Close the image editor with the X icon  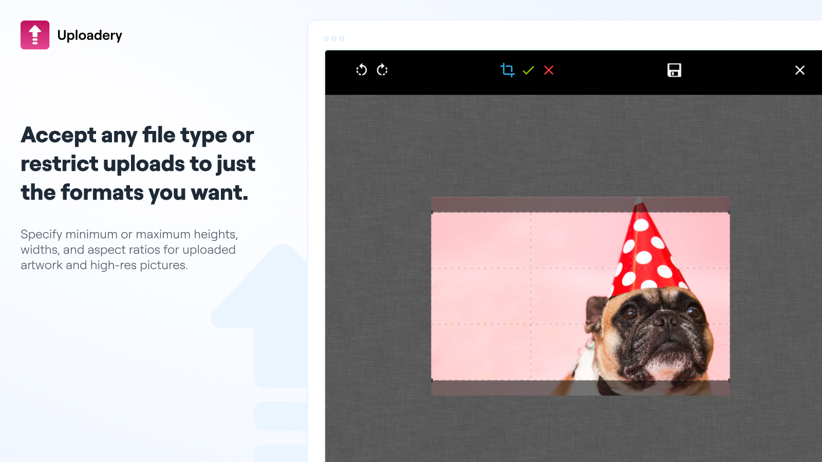(800, 70)
